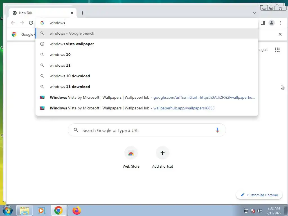Viewport: 288px width, 216px height.
Task: Choose the 'windows 11' suggestion
Action: [147, 65]
